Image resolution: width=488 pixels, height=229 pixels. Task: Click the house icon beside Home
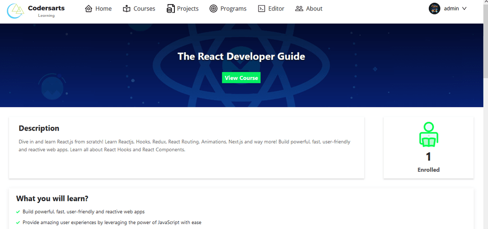pos(89,9)
